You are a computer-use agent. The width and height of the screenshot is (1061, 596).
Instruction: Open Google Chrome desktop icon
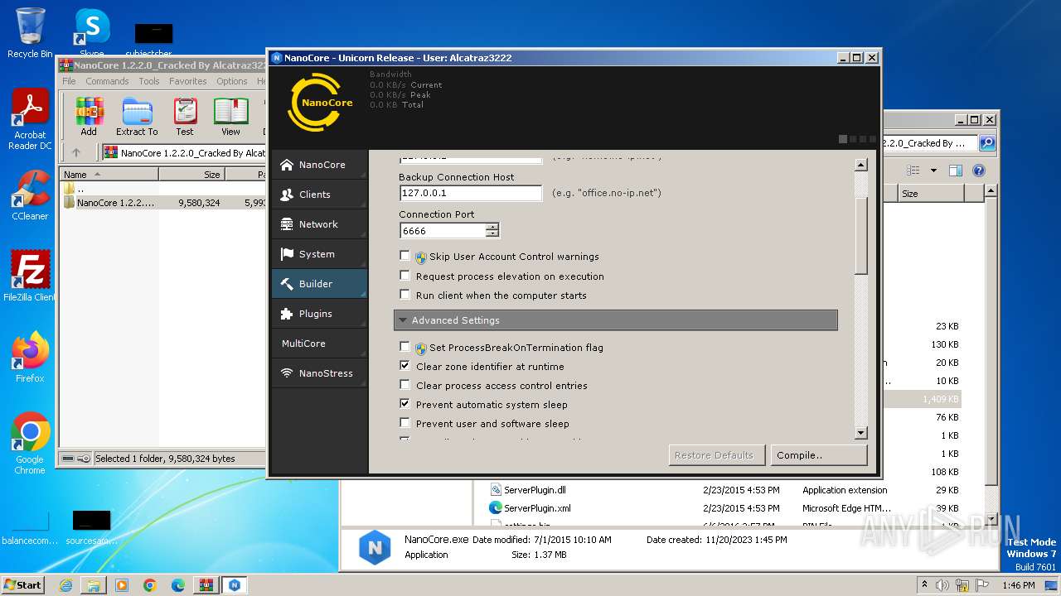click(x=30, y=443)
